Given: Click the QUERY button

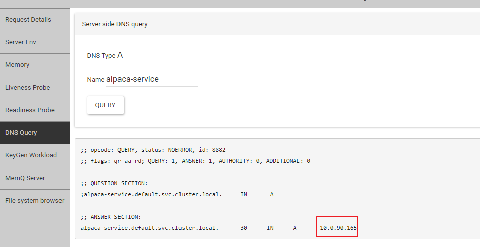Looking at the screenshot, I should 105,105.
